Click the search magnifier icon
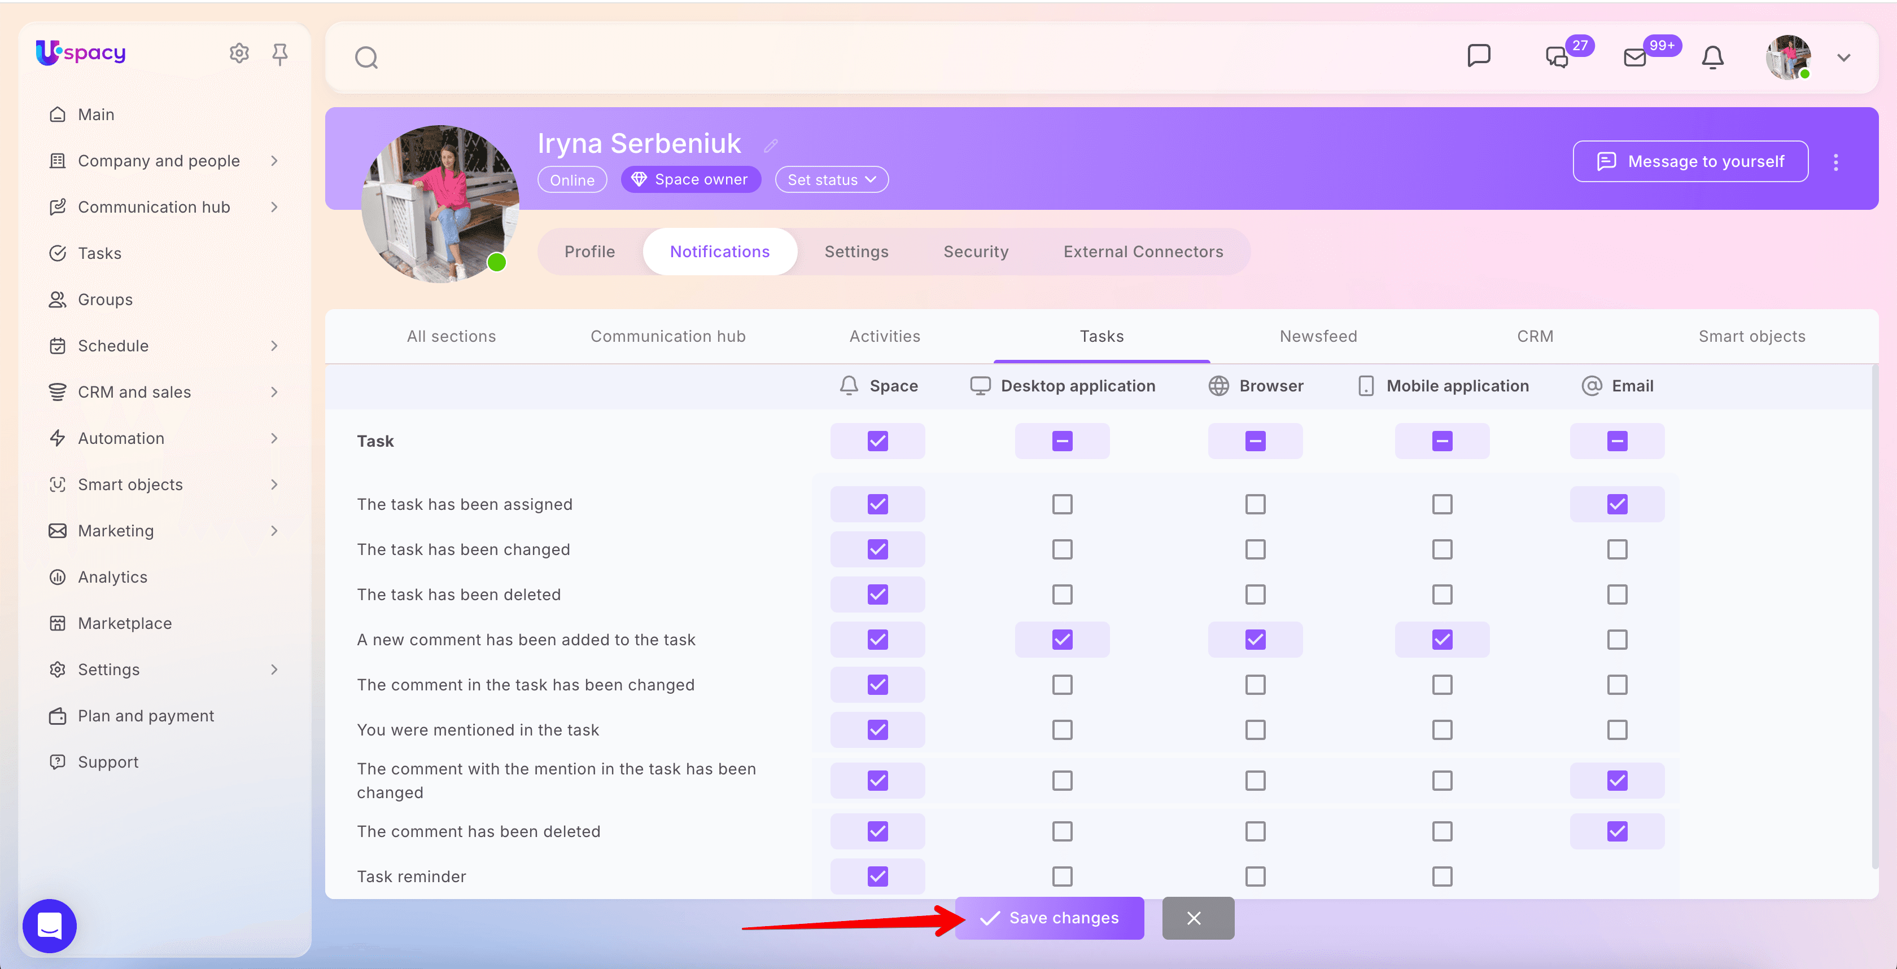 [366, 58]
